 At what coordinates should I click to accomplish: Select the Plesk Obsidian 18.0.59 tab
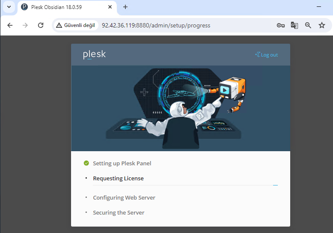coord(67,7)
